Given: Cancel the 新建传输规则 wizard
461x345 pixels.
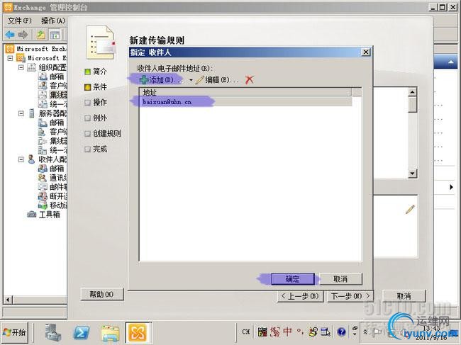Looking at the screenshot, I should 404,296.
